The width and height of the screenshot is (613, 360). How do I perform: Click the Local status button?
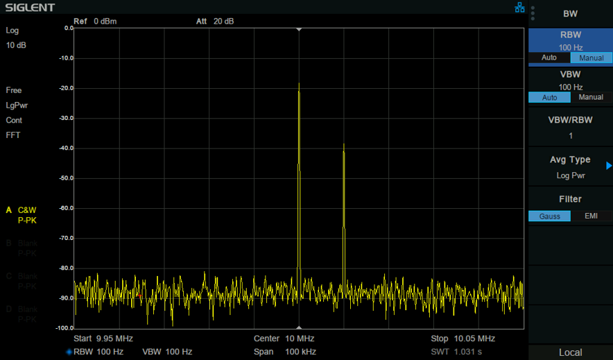571,352
